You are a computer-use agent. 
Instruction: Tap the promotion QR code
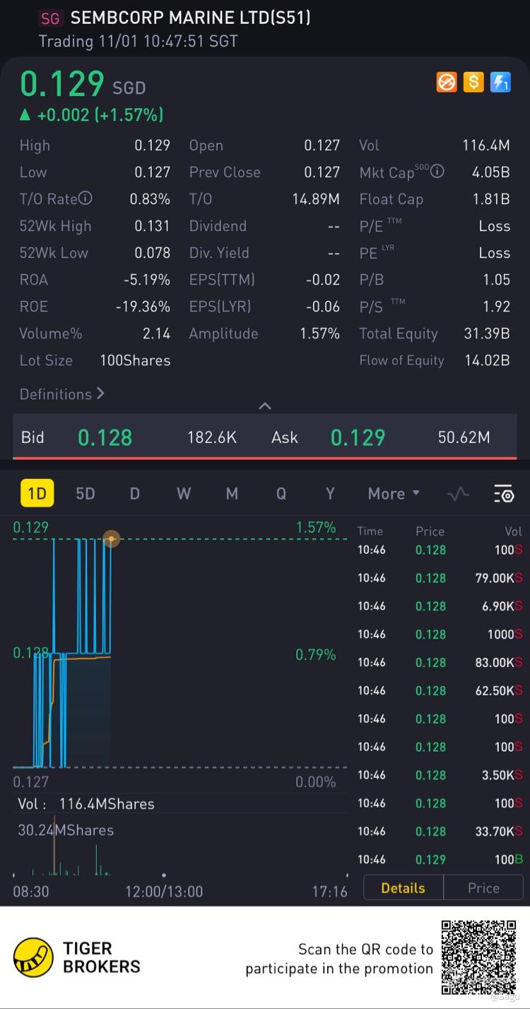[x=479, y=957]
